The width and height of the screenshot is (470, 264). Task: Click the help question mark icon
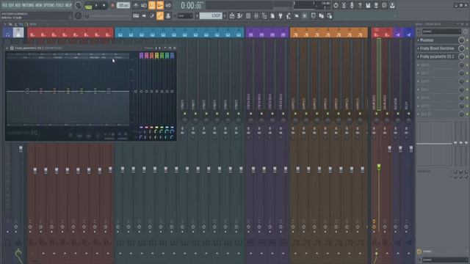pyautogui.click(x=360, y=5)
